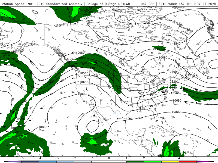Click the bright green 2 to 3 legend segment
Screen dimensions: 218x163
[153, 162]
